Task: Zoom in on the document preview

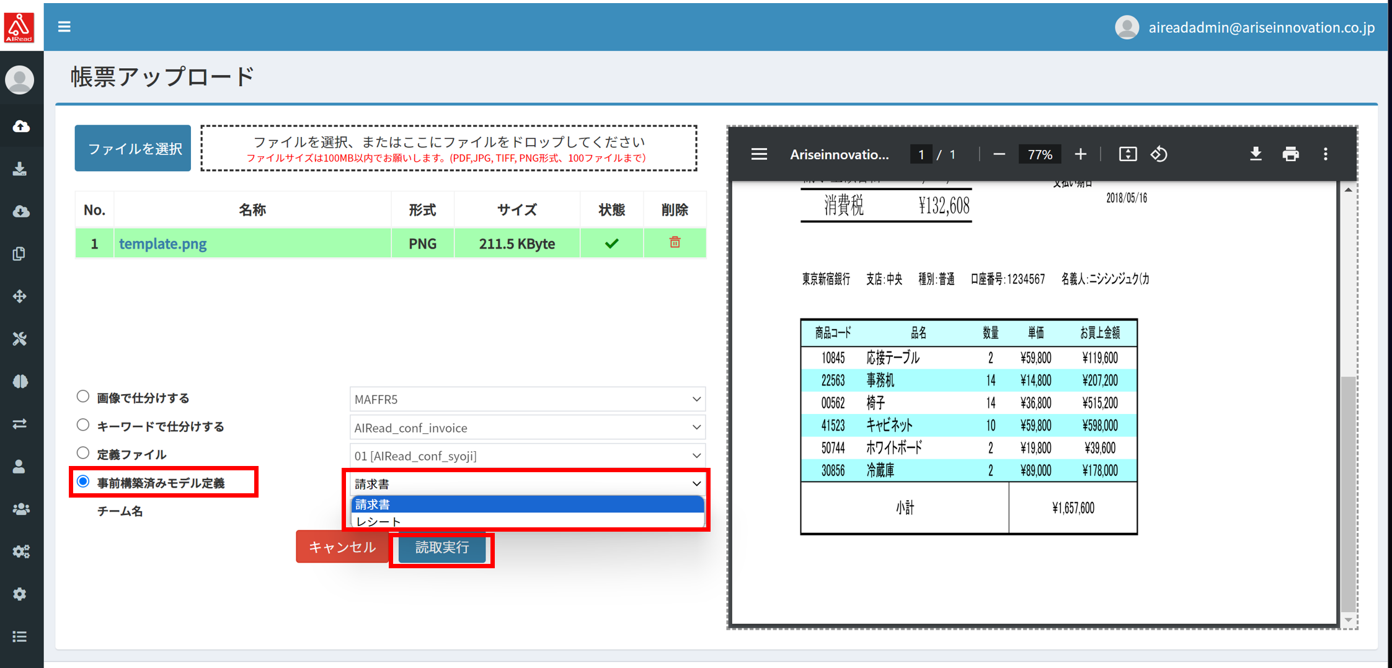Action: 1080,154
